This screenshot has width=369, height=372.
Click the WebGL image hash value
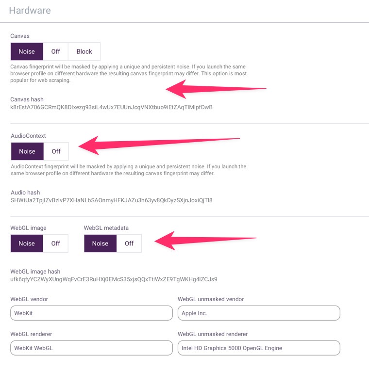pyautogui.click(x=114, y=279)
